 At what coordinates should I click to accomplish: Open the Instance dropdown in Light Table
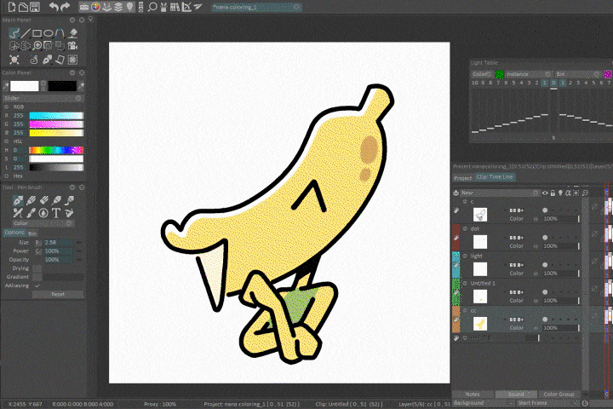[529, 74]
